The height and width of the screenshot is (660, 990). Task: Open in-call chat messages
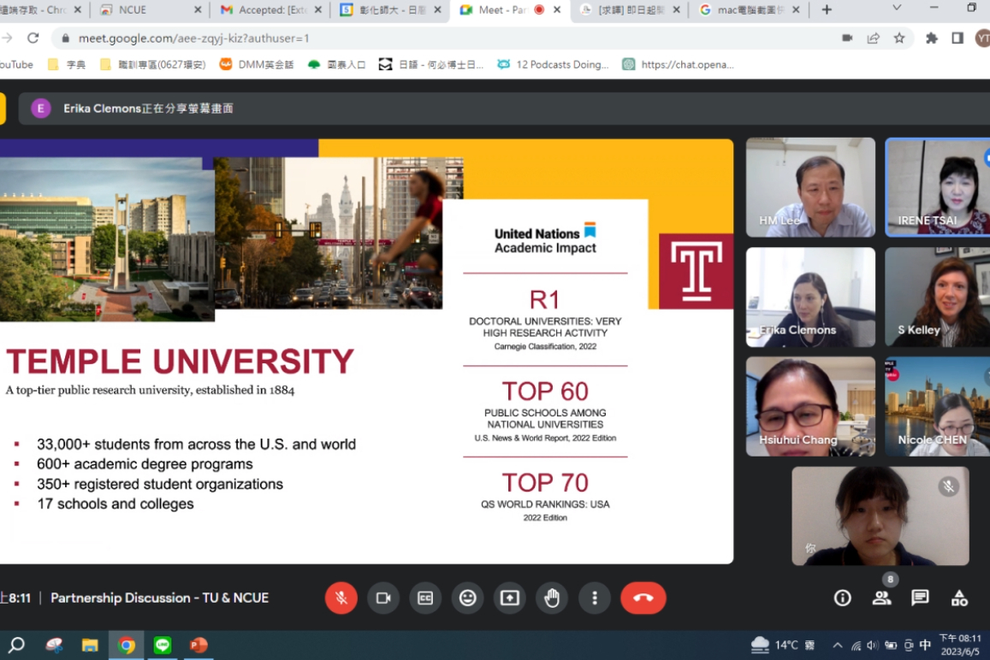(x=920, y=598)
